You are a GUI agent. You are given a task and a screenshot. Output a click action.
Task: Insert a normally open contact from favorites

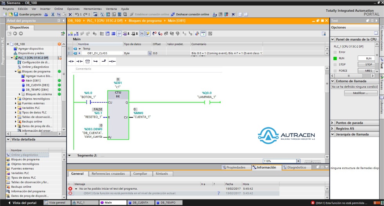point(71,61)
